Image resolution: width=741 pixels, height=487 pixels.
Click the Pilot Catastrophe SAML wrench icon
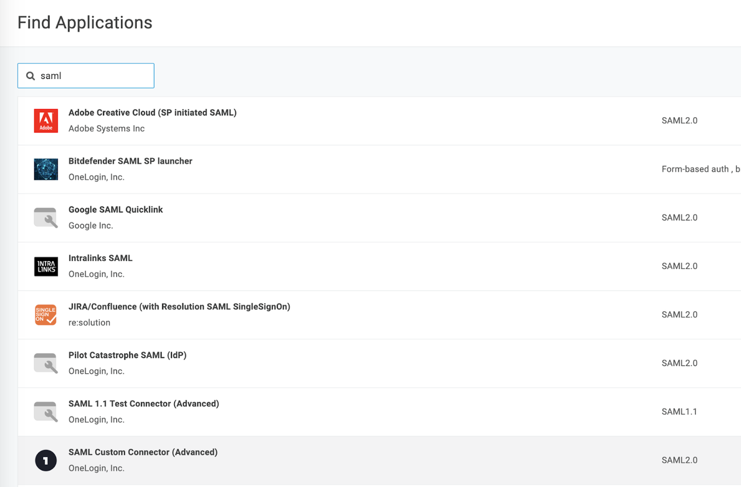coord(46,364)
